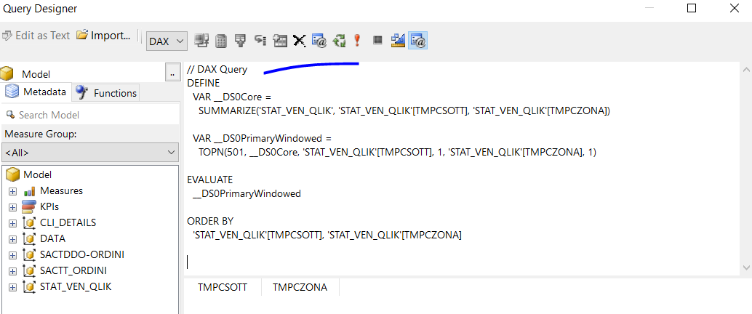Image resolution: width=752 pixels, height=314 pixels.
Task: Click the TMPCZONA result column header
Action: (300, 288)
